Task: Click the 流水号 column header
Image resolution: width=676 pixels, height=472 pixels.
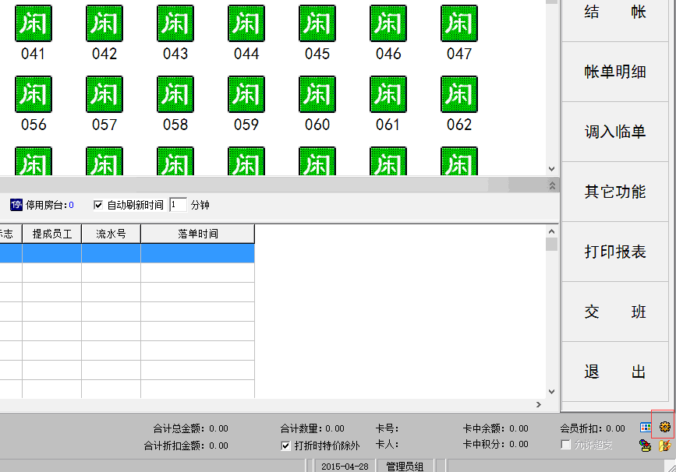Action: (111, 234)
